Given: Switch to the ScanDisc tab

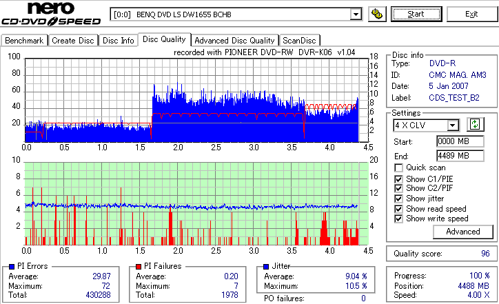Looking at the screenshot, I should [299, 41].
